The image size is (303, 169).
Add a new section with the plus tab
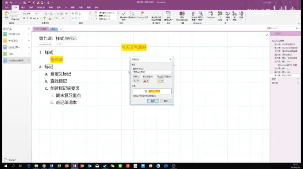(x=61, y=29)
